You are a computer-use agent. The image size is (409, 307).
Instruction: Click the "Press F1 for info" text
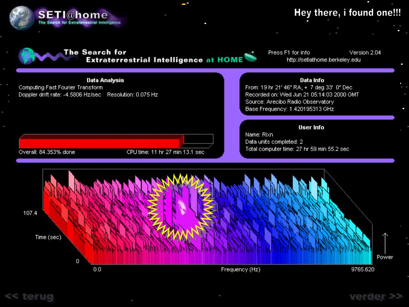(x=289, y=52)
